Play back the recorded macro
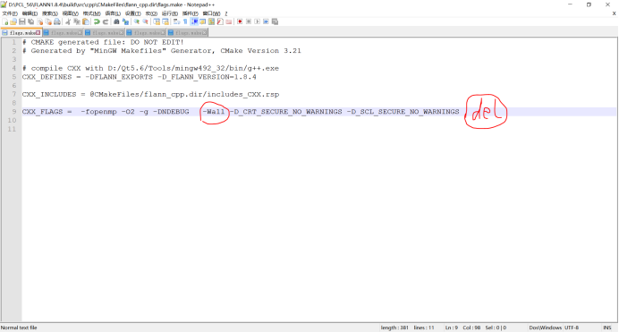619x332 pixels. 257,21
